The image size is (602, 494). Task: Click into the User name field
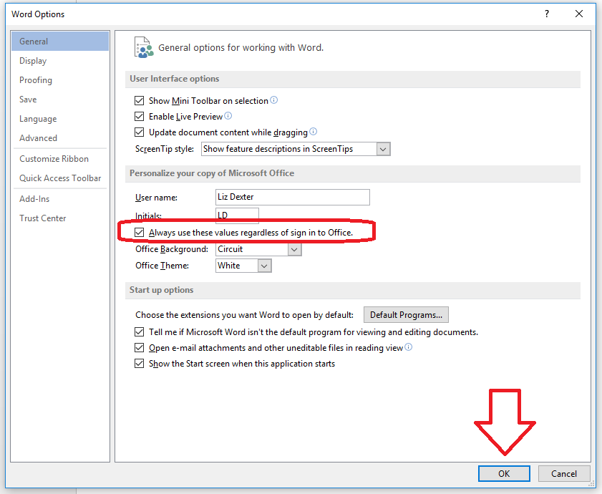click(x=292, y=197)
